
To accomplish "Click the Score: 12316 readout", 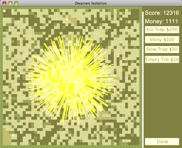I will [162, 13].
